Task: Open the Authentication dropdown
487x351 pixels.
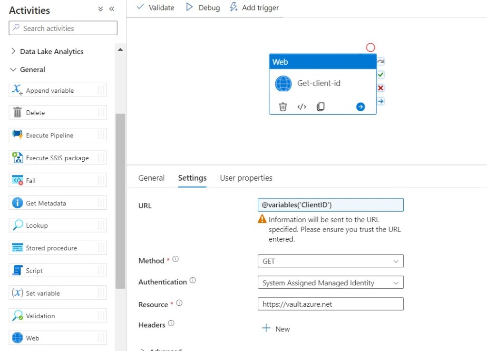Action: click(330, 283)
